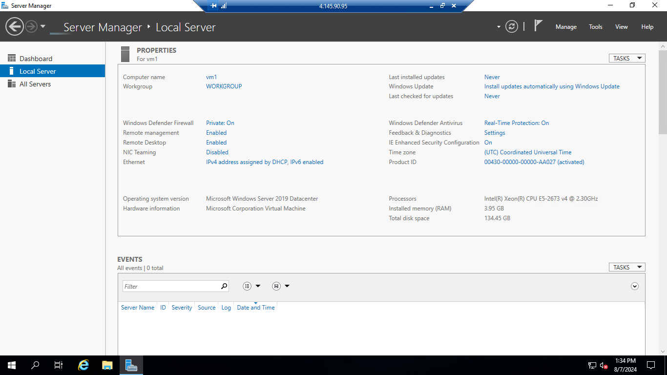The height and width of the screenshot is (375, 667).
Task: Click the vertical scrollbar thumb
Action: coord(663,92)
